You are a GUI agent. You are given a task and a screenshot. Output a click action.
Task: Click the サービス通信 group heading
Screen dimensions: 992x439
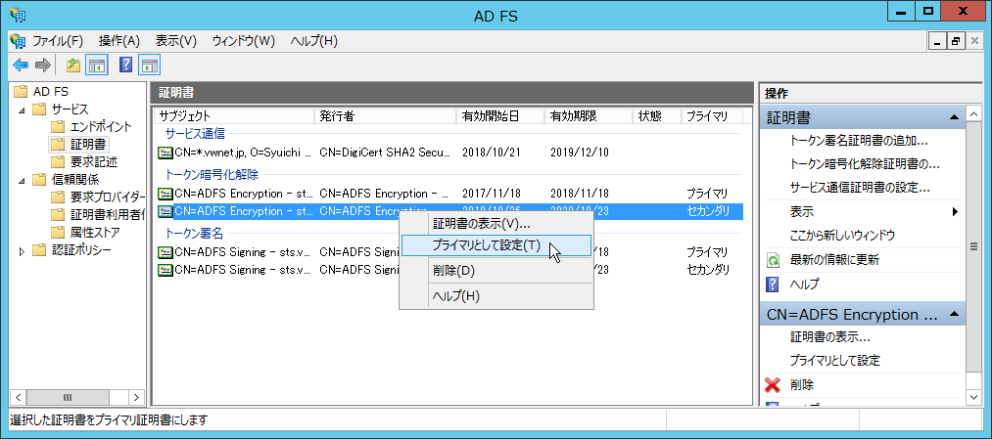(195, 133)
